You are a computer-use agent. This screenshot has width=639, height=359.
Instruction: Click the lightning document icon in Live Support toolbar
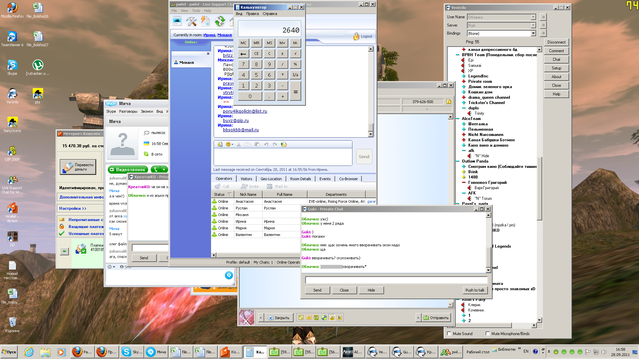205,22
